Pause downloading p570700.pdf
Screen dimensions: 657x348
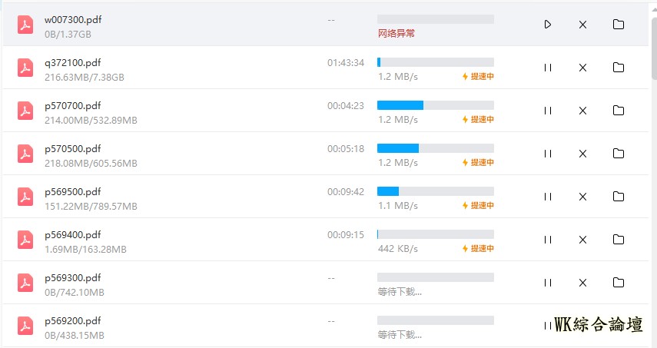coord(548,111)
